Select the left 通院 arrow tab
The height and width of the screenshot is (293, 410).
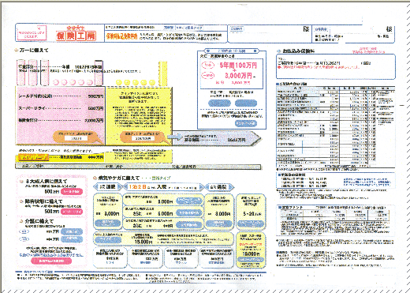[108, 187]
